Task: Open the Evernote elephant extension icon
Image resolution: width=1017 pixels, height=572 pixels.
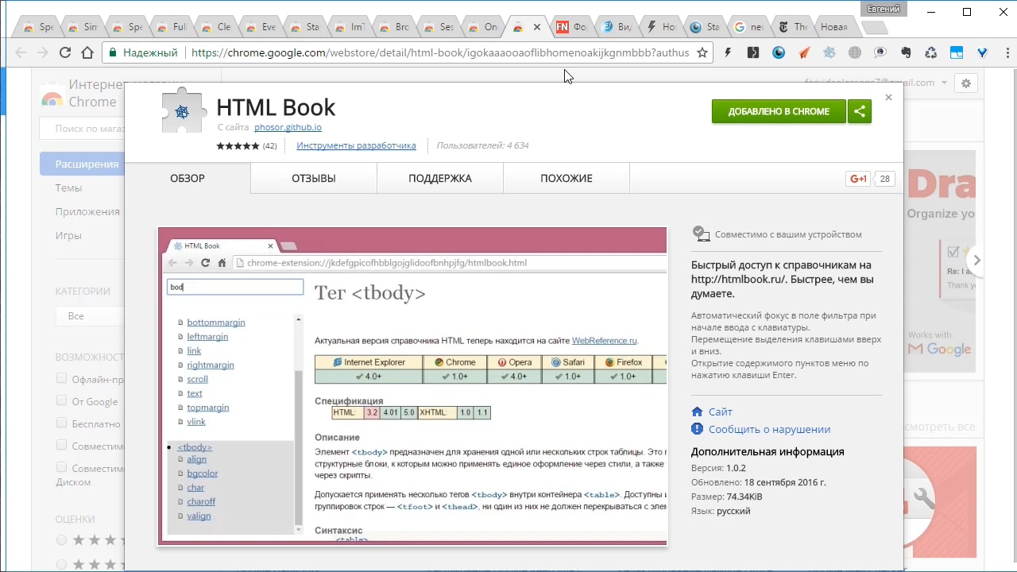Action: (906, 52)
